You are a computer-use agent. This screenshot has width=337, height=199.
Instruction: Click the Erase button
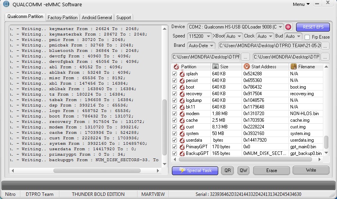click(x=271, y=171)
